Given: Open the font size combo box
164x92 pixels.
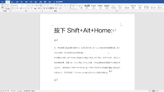Looking at the screenshot, I should [x=24, y=5].
